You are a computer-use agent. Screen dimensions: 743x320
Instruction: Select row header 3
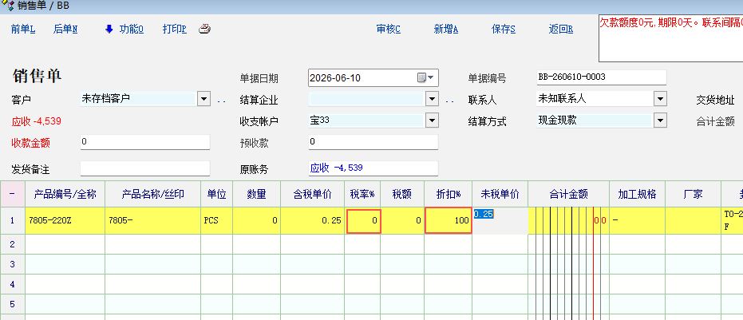[12, 264]
